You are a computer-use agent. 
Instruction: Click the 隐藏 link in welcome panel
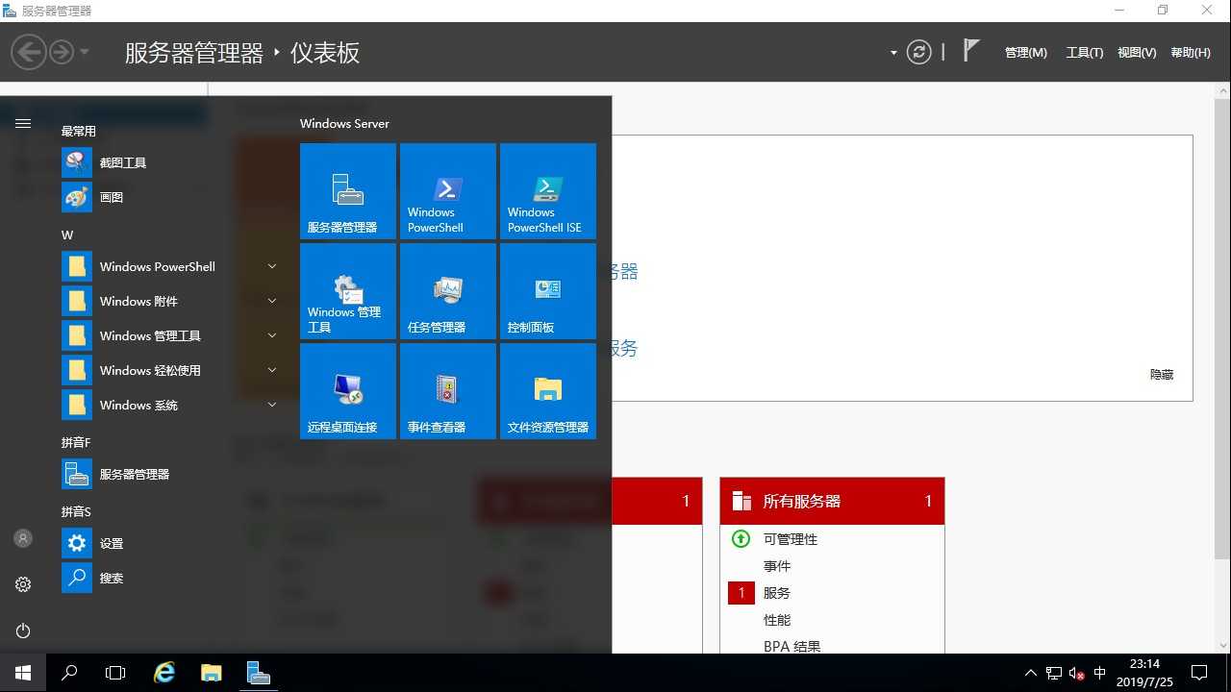tap(1162, 375)
